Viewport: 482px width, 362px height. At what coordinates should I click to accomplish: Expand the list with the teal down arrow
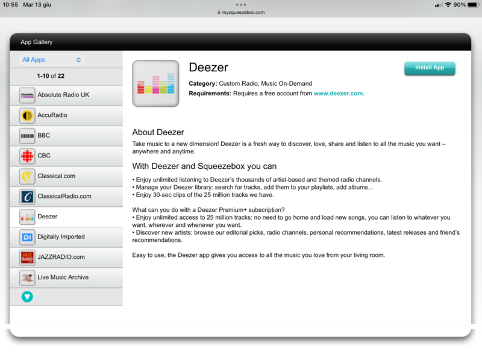pos(27,296)
